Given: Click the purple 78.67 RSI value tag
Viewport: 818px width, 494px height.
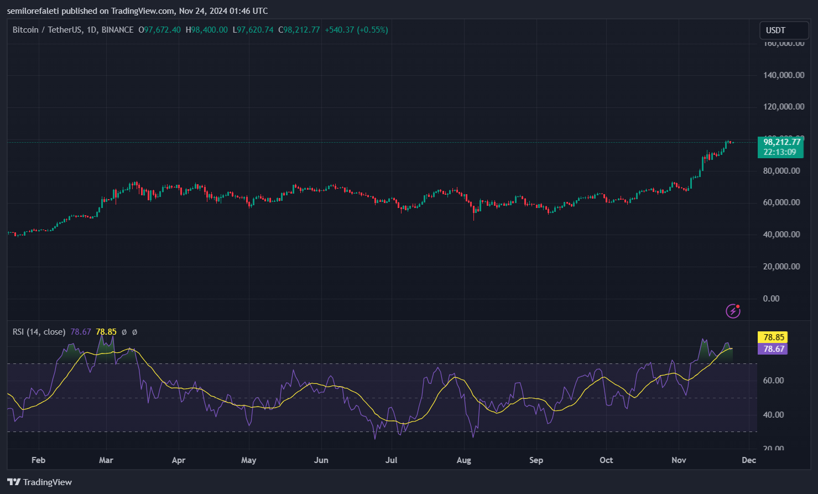Looking at the screenshot, I should tap(772, 349).
